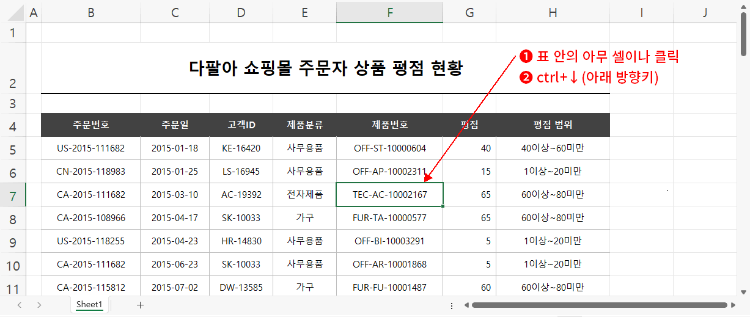Select row 4 header
750x317 pixels.
pyautogui.click(x=13, y=125)
